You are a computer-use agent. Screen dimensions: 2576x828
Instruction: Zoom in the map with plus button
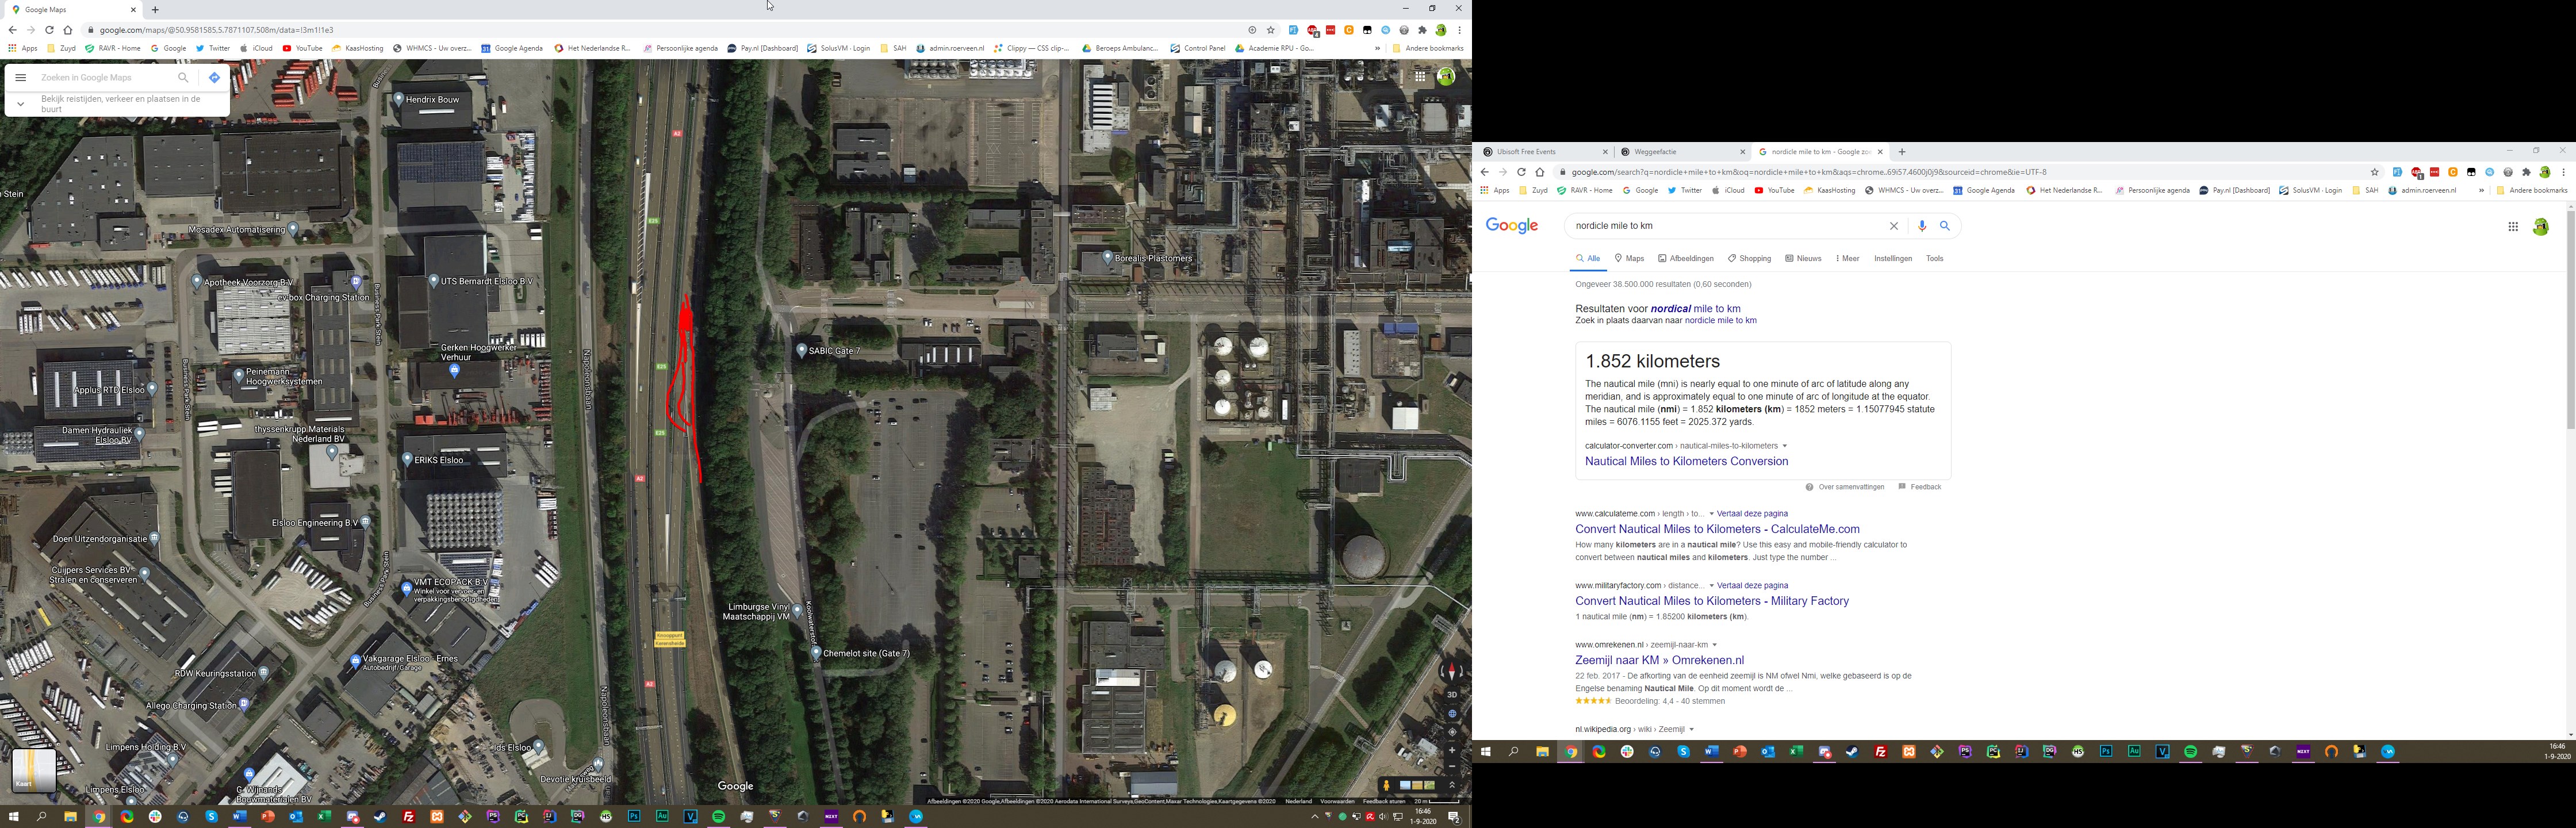(x=1452, y=750)
